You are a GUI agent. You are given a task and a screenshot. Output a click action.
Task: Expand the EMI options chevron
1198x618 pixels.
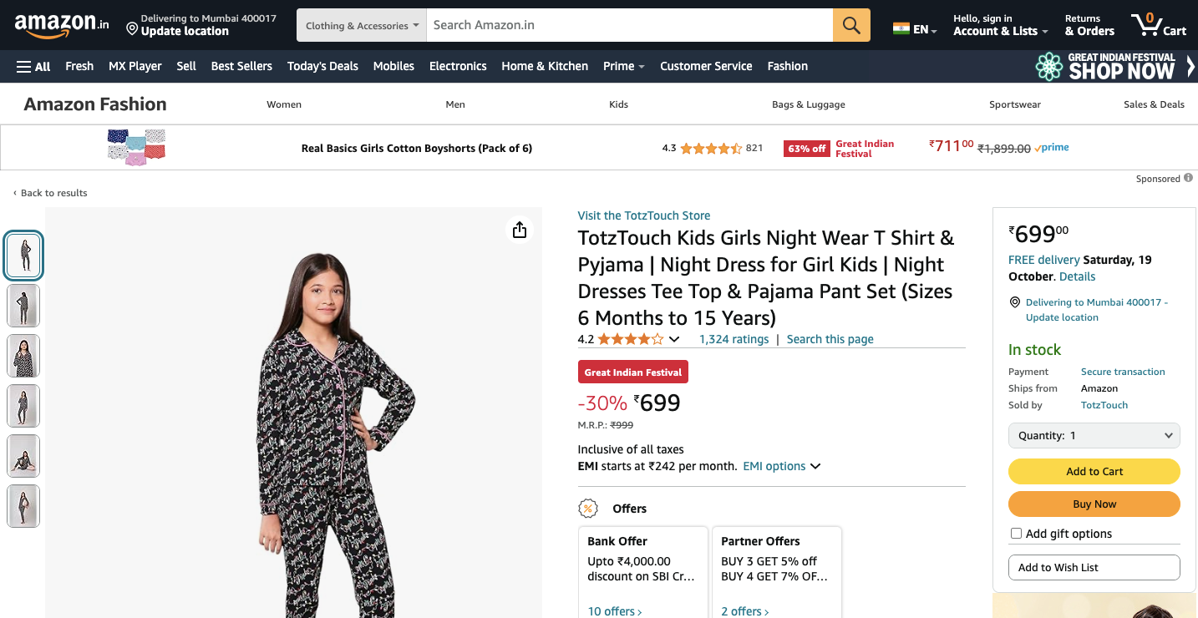pyautogui.click(x=815, y=466)
